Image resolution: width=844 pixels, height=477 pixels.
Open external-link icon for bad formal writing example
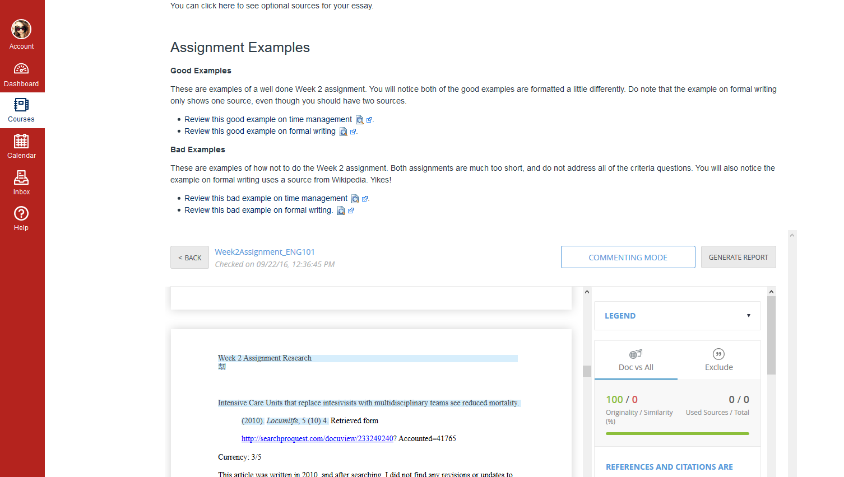[351, 210]
